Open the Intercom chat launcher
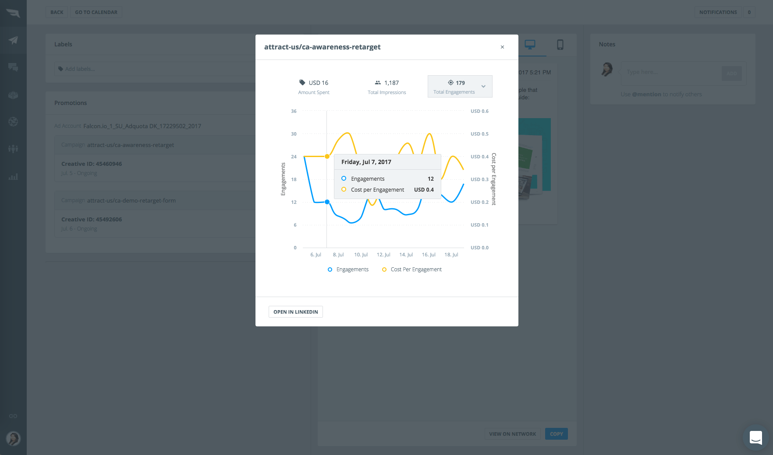773x455 pixels. point(756,437)
